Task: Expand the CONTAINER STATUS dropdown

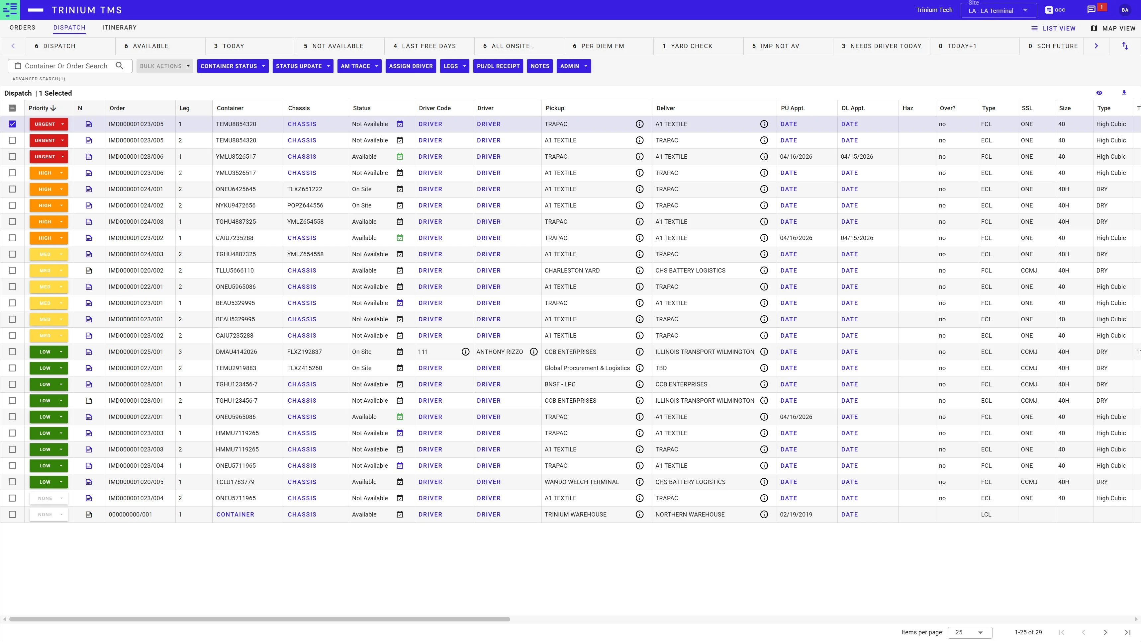Action: pos(233,66)
